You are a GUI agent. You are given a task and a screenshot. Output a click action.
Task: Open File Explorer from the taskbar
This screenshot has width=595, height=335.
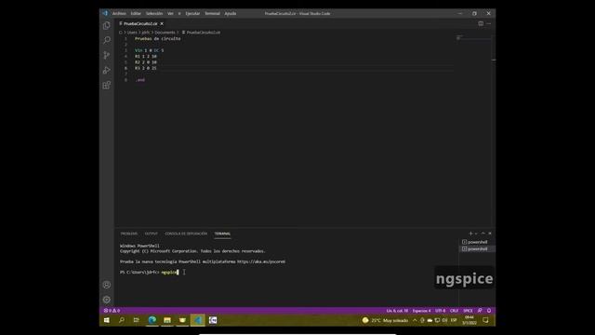click(x=167, y=320)
